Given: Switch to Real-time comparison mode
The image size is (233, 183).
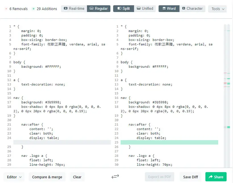Looking at the screenshot, I should 74,9.
